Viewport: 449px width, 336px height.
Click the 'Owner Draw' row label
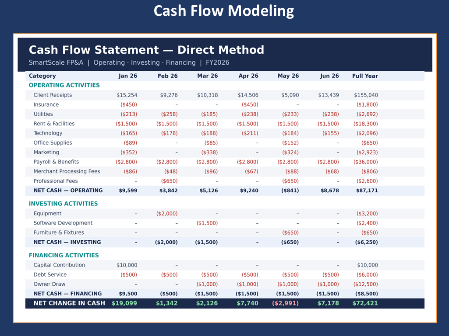click(x=49, y=284)
